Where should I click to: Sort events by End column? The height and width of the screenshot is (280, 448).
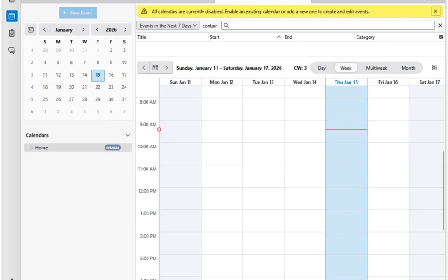point(319,37)
